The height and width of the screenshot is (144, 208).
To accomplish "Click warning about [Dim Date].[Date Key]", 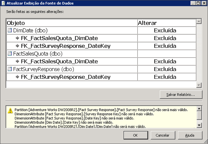I will (x=64, y=122).
